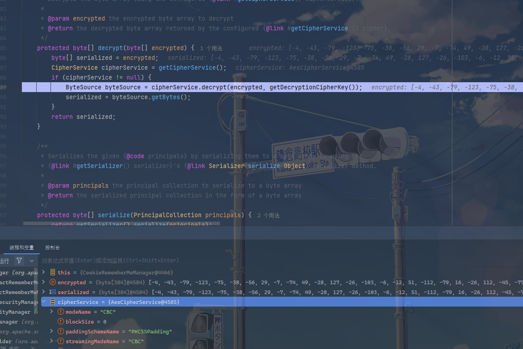523x349 pixels.
Task: Click the '1 个用法' usages hint on decrypt
Action: (x=211, y=48)
